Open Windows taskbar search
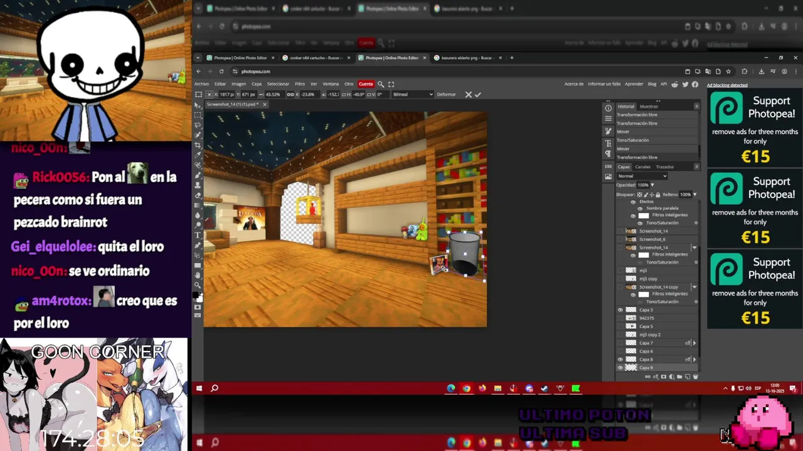Viewport: 803px width, 451px height. (214, 388)
